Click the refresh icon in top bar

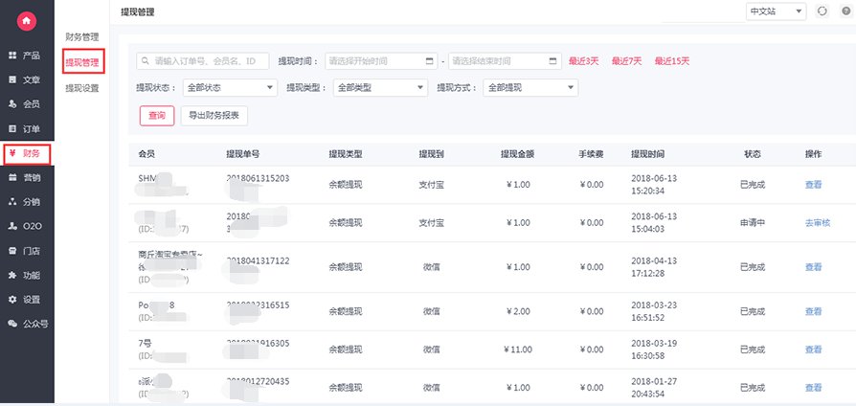tap(822, 11)
